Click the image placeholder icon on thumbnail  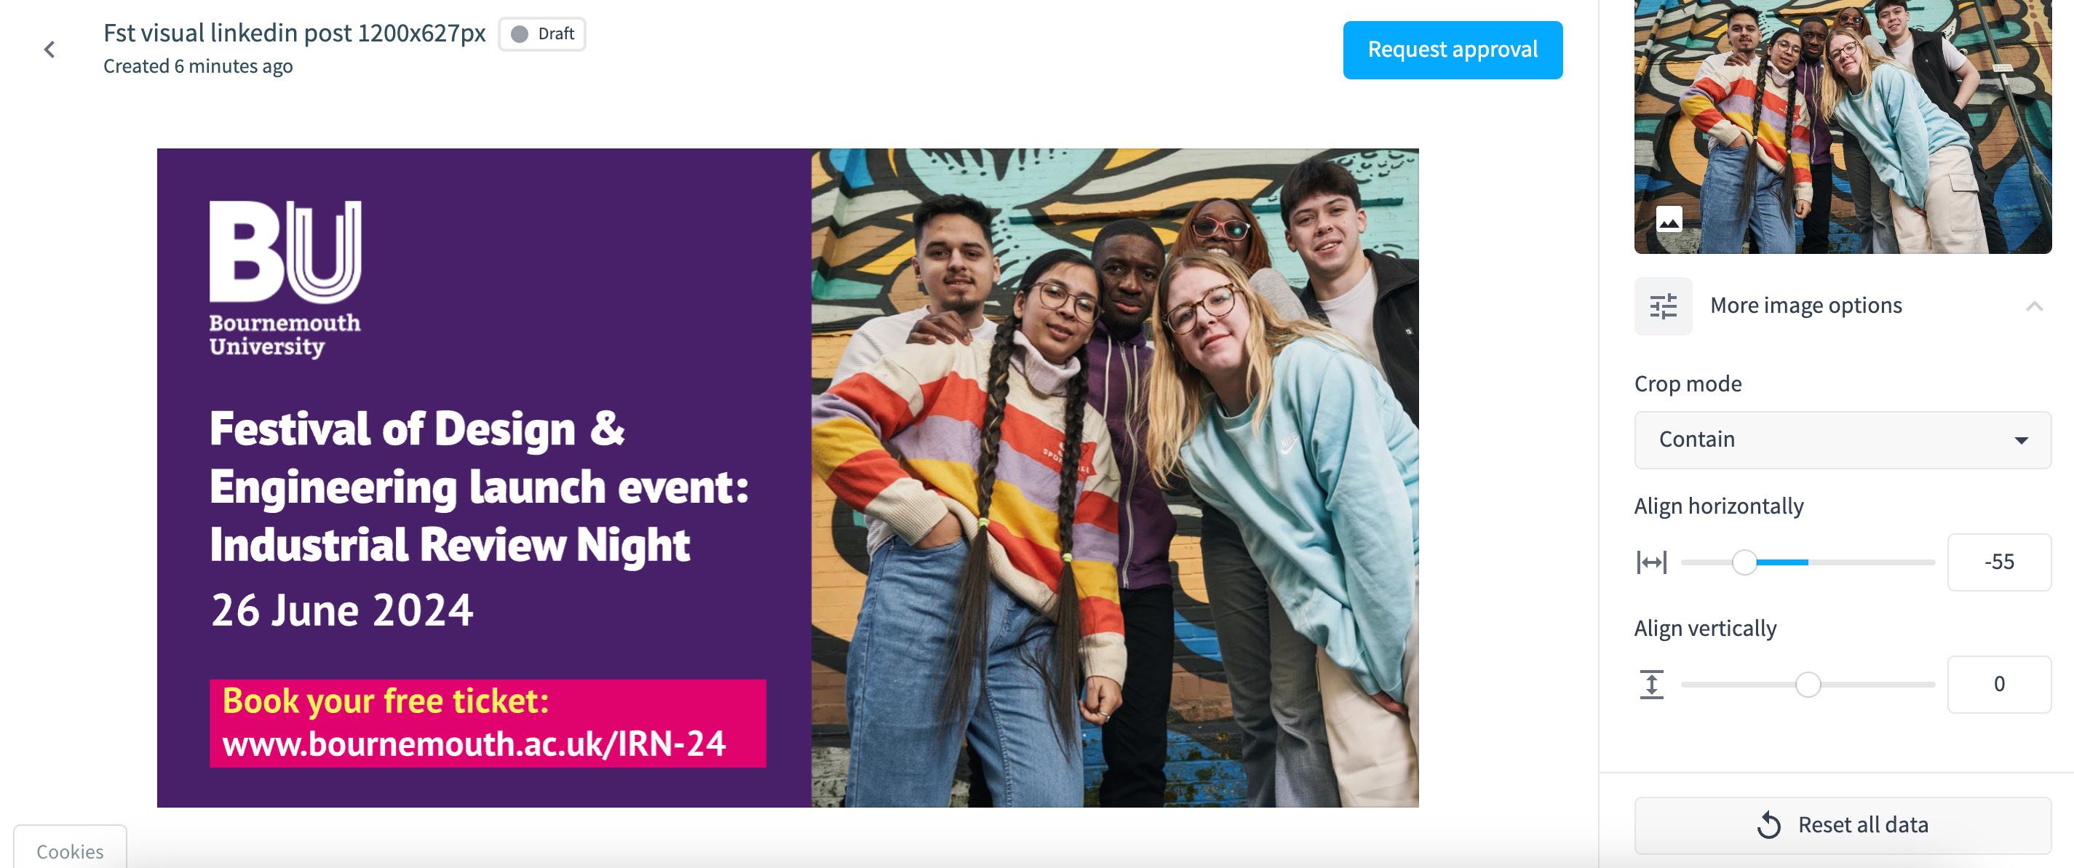[x=1669, y=219]
